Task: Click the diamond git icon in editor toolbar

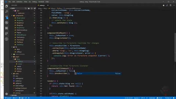Action: pyautogui.click(x=164, y=5)
